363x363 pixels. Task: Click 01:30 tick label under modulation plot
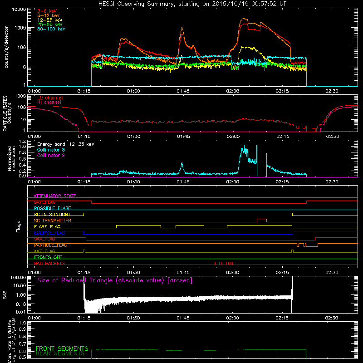pos(133,182)
